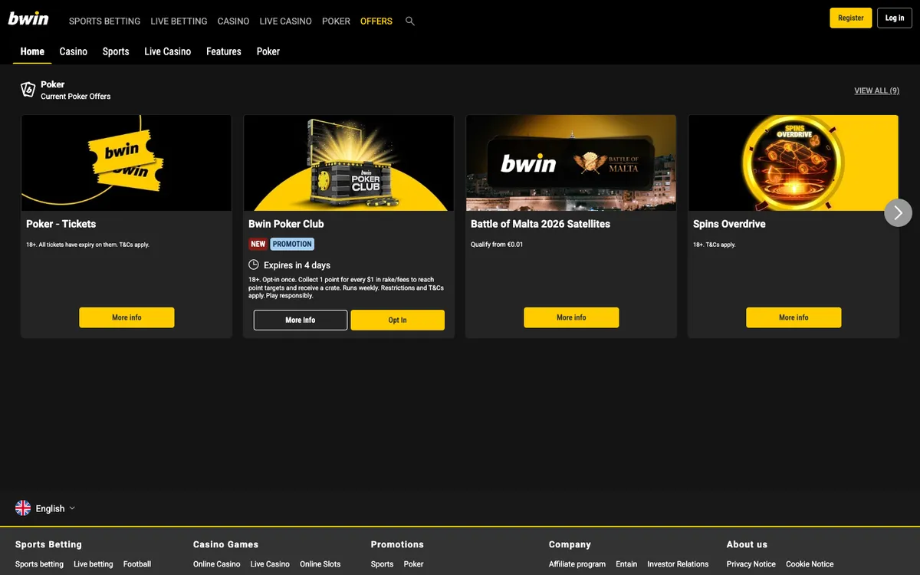Open footer Live Casino link
The image size is (920, 575).
[270, 564]
